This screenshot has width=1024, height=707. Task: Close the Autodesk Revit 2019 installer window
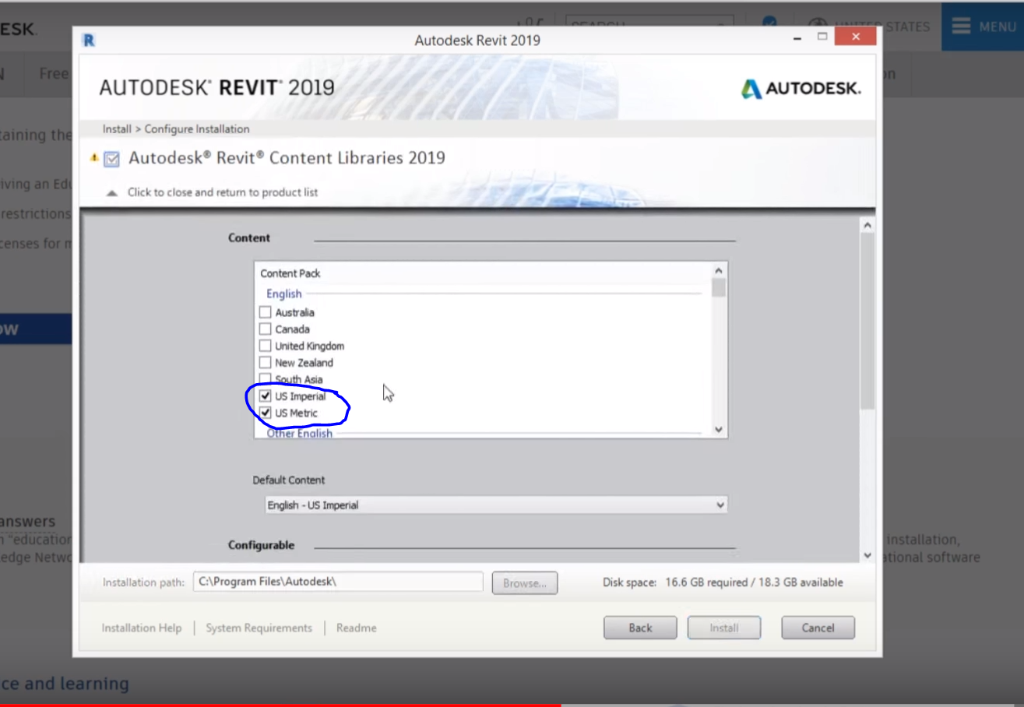(x=855, y=37)
